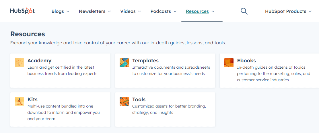The image size is (319, 133).
Task: Open the Academy heading link
Action: (40, 61)
